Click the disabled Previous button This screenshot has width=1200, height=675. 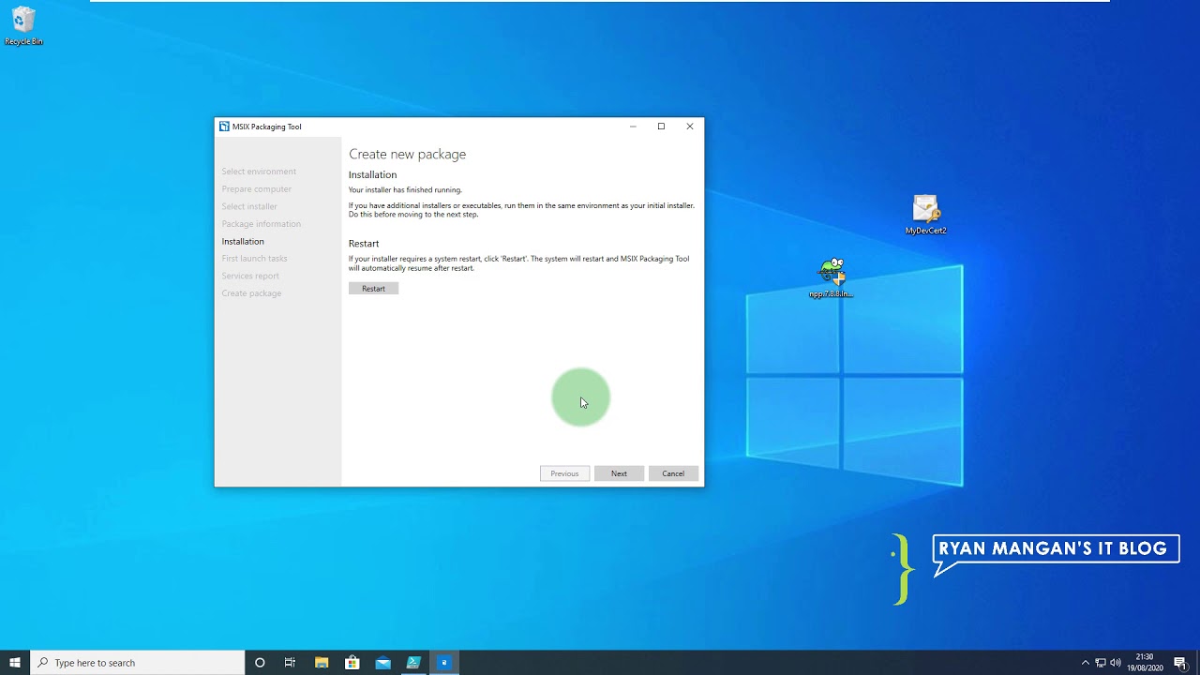(564, 473)
